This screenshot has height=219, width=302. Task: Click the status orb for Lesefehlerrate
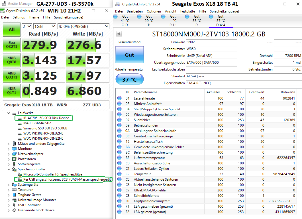[119, 98]
